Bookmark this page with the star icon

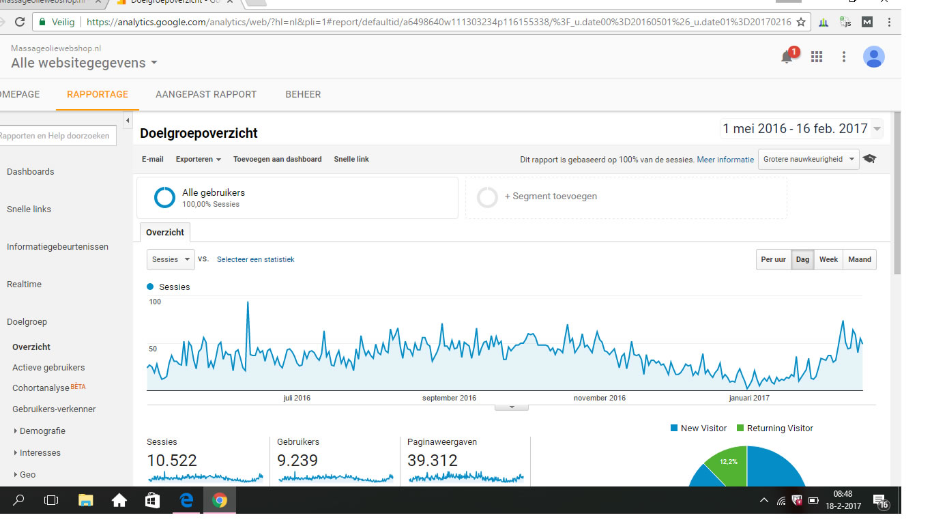click(x=801, y=22)
